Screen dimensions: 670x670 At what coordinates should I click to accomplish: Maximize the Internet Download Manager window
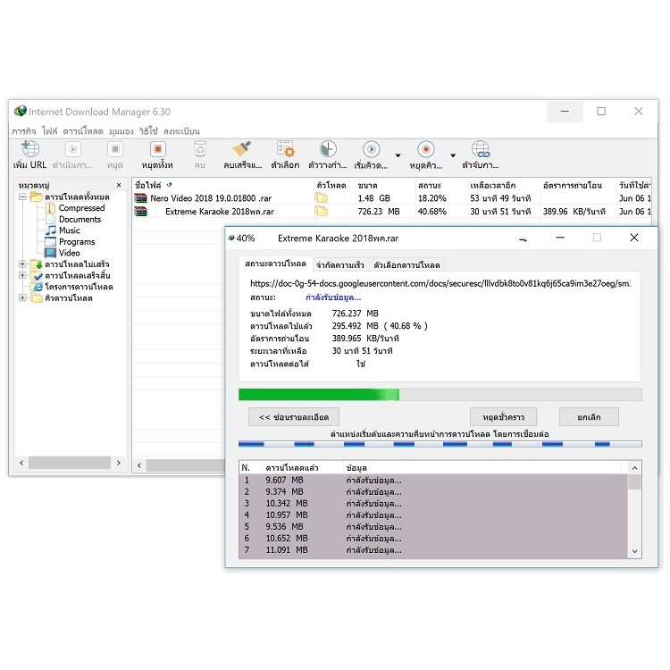click(x=601, y=112)
